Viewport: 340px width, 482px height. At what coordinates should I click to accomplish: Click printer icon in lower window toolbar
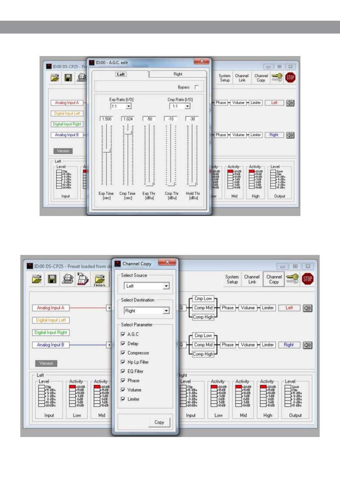click(x=67, y=279)
